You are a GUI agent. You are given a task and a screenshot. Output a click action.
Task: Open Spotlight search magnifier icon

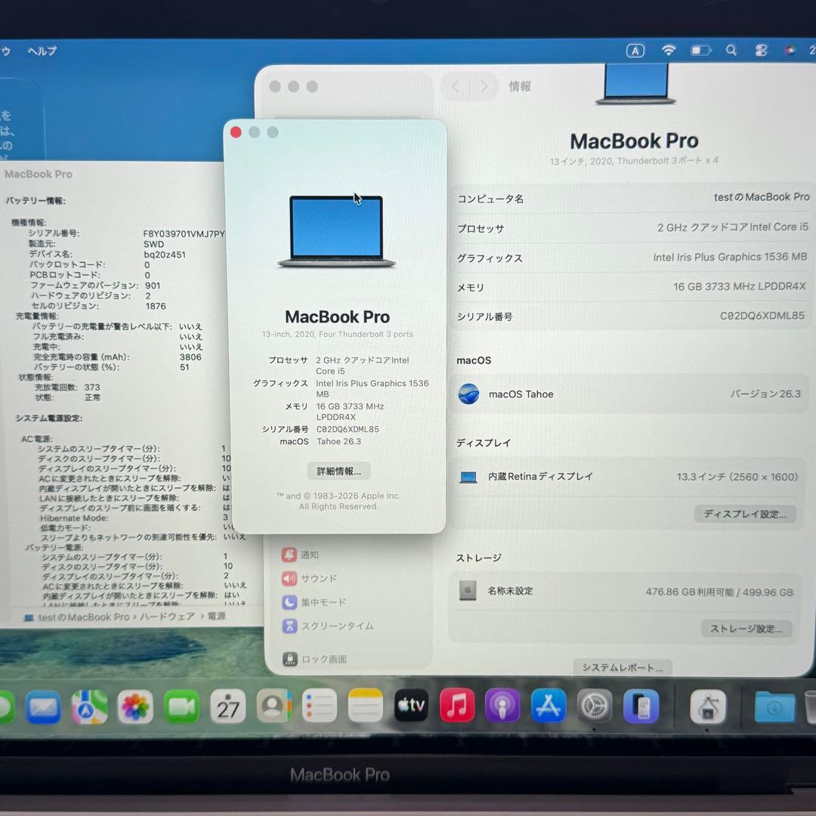(x=731, y=51)
